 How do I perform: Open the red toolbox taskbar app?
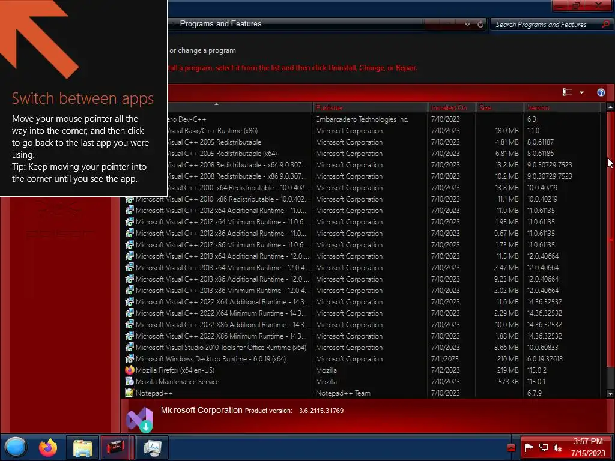(115, 447)
